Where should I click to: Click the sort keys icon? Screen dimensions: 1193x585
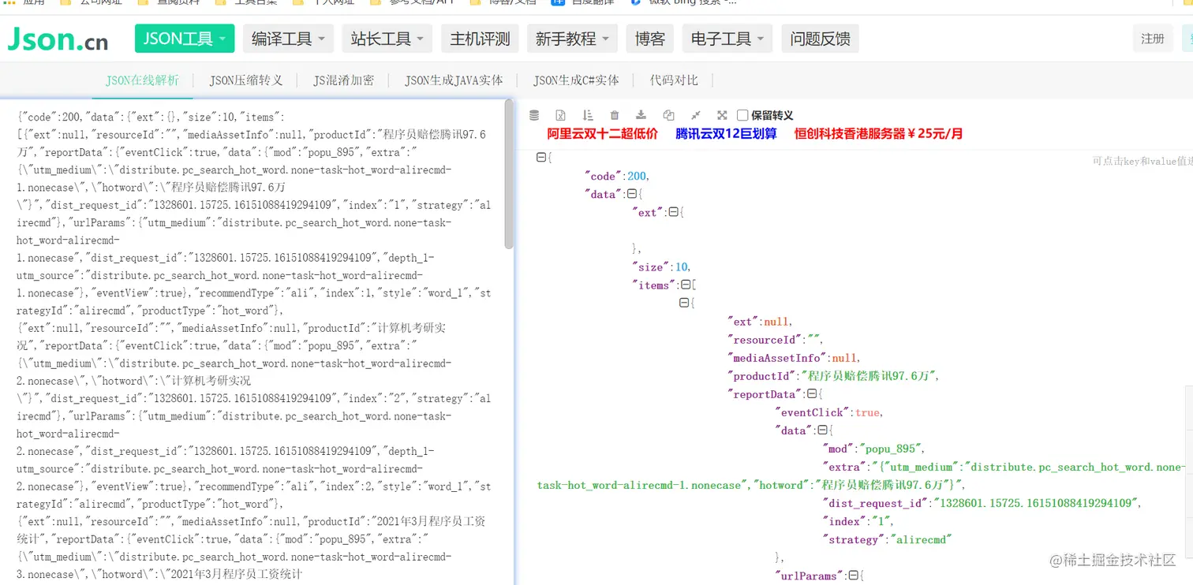[x=588, y=115]
